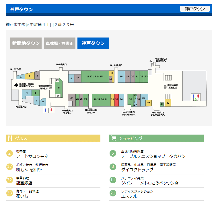Click yellow number 32 badge in list
The height and width of the screenshot is (201, 218).
[x=9, y=180]
